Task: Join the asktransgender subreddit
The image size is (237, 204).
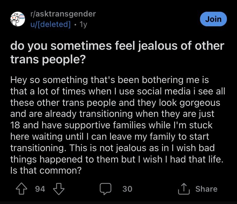Action: [x=213, y=19]
